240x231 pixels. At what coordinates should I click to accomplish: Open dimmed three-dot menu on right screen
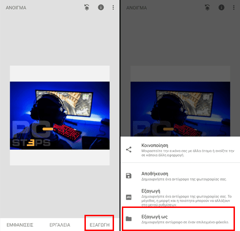pos(234,7)
